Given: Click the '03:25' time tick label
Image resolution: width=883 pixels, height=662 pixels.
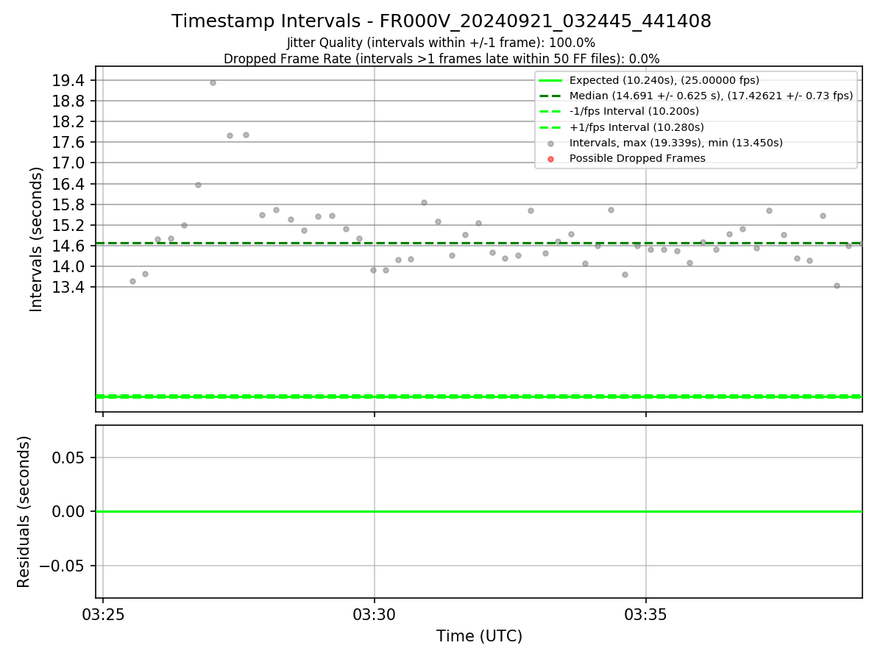Looking at the screenshot, I should 103,614.
